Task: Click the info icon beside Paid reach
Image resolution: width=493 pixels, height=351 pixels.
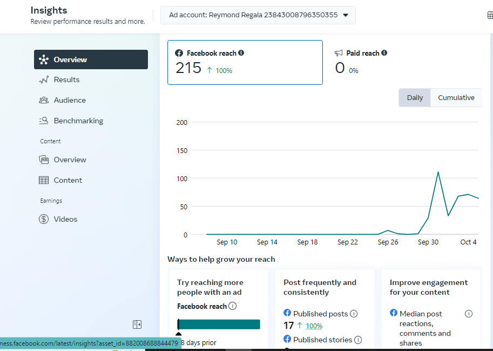Action: tap(384, 53)
